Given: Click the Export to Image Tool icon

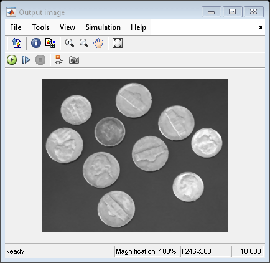Looking at the screenshot, I should click(17, 43).
